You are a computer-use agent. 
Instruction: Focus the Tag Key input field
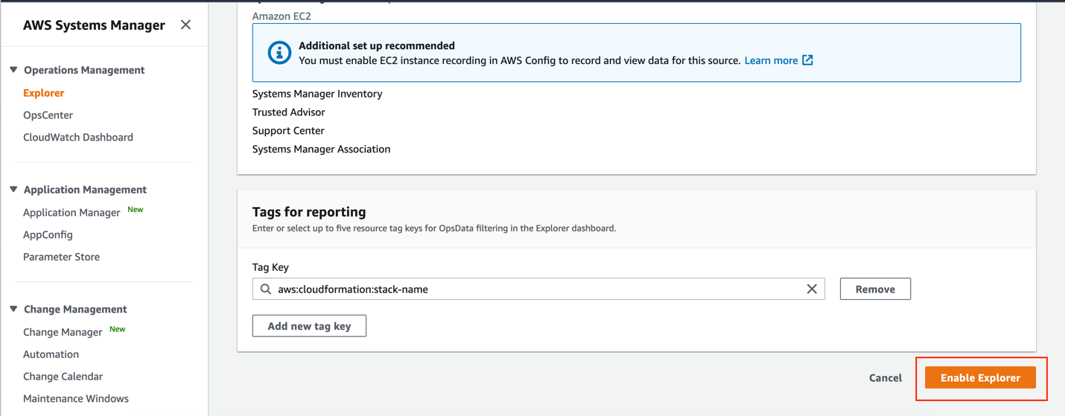[x=538, y=289]
